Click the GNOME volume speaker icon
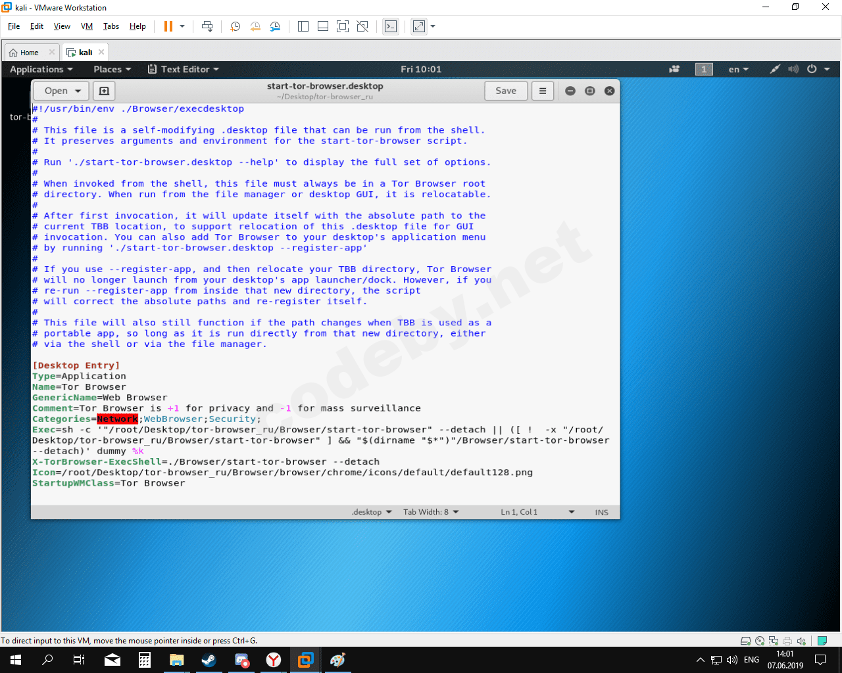842x673 pixels. point(793,69)
